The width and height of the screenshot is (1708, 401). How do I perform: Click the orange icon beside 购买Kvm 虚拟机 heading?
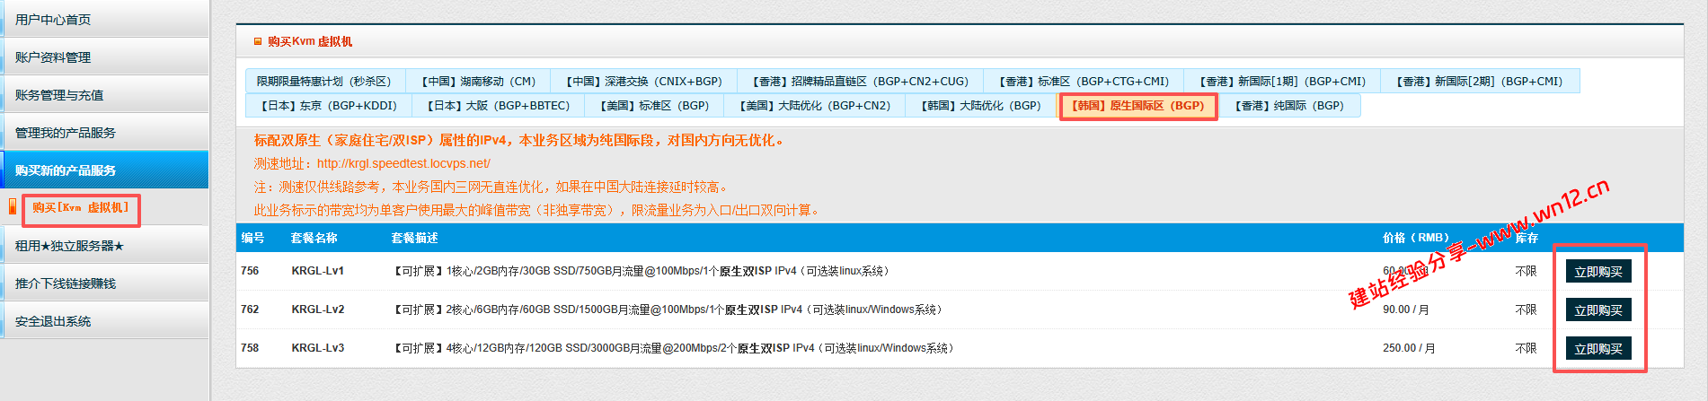click(258, 41)
